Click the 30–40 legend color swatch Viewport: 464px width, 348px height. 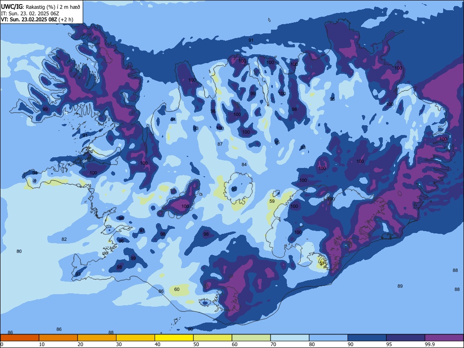tap(135, 338)
